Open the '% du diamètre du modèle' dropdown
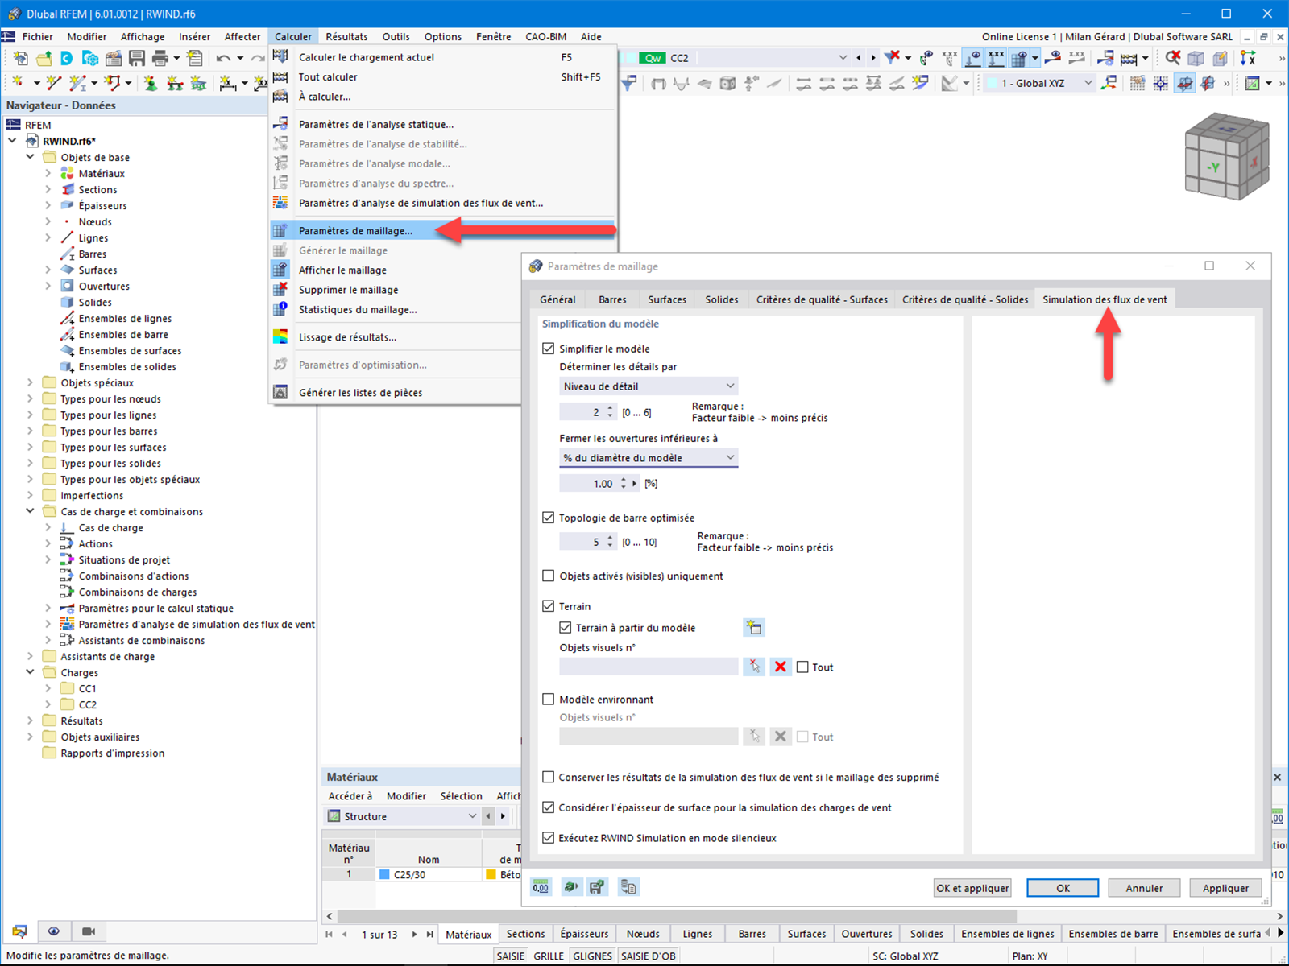Image resolution: width=1289 pixels, height=966 pixels. pyautogui.click(x=648, y=457)
